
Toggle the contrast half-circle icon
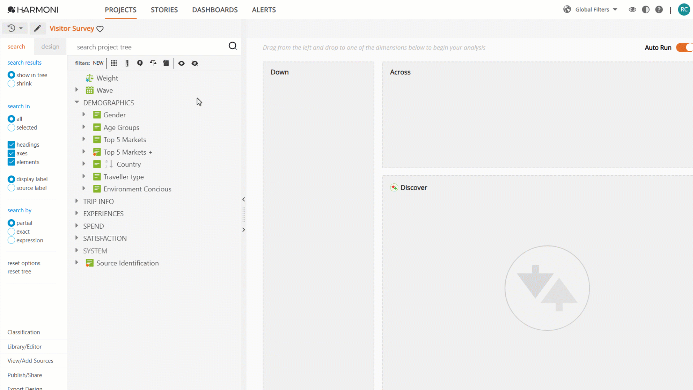[x=646, y=10]
